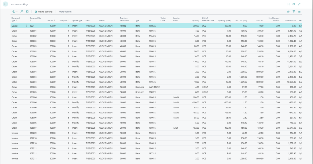Image resolution: width=313 pixels, height=164 pixels.
Task: Open Document No. 1001 link
Action: [x=32, y=26]
